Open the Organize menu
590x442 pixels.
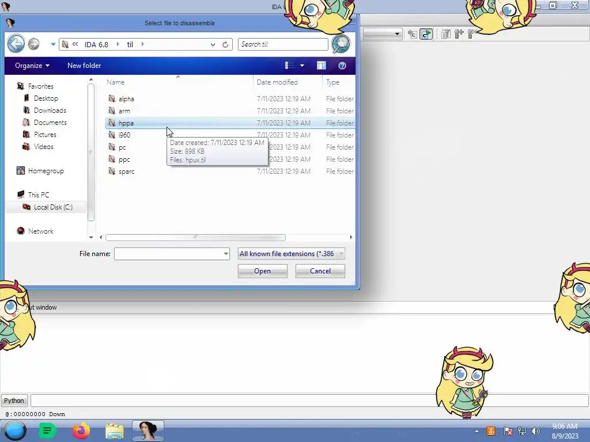(x=32, y=66)
